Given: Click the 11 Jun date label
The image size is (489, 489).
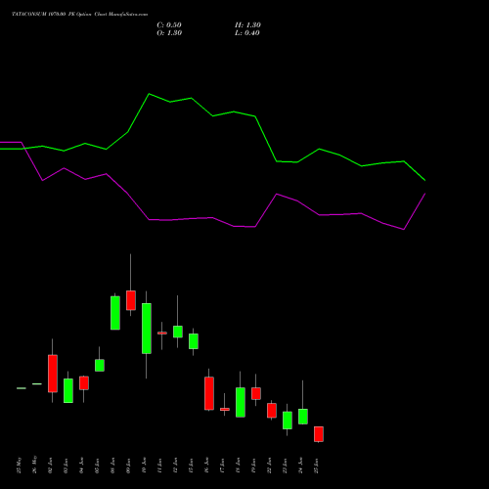Looking at the screenshot, I should point(160,466).
